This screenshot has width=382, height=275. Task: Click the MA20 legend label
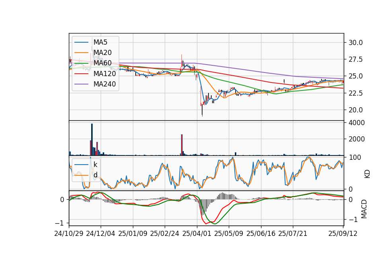click(x=102, y=53)
